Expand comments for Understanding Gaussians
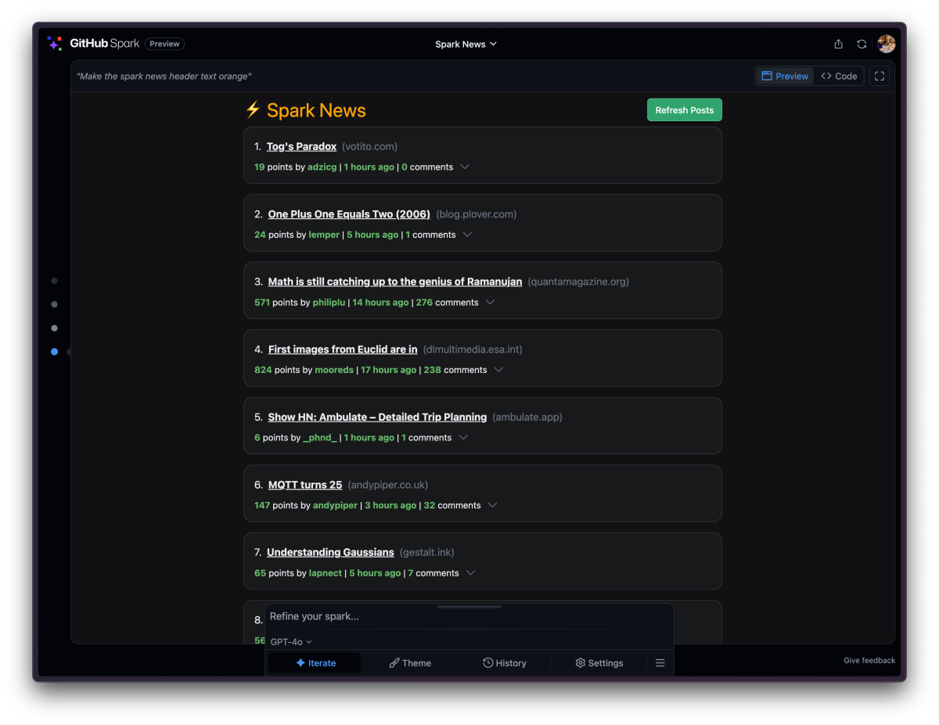 [470, 572]
